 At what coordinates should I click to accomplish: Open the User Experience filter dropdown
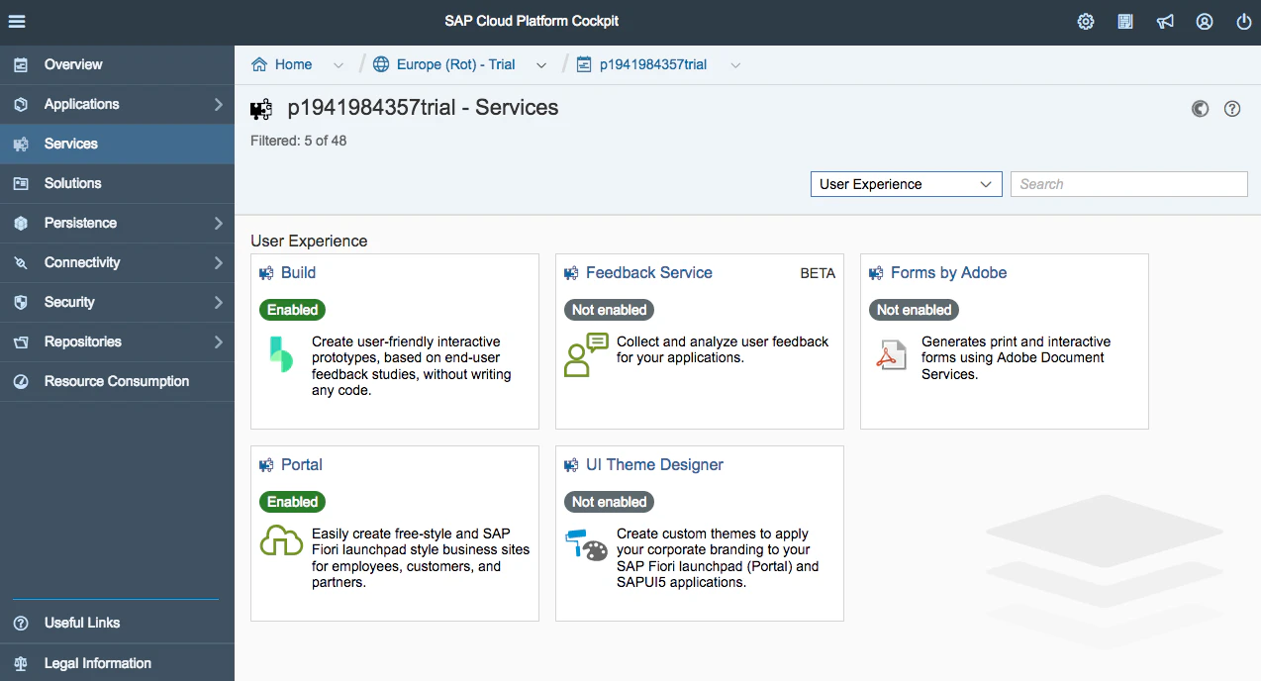pyautogui.click(x=905, y=183)
